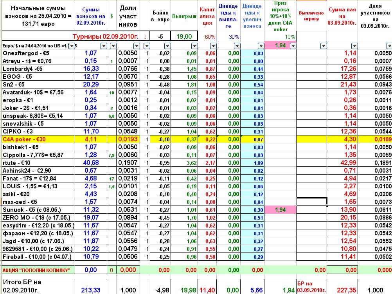This screenshot has width=392, height=294.
Task: Open filter dropdown of Суммы взносов column
Action: click(104, 46)
